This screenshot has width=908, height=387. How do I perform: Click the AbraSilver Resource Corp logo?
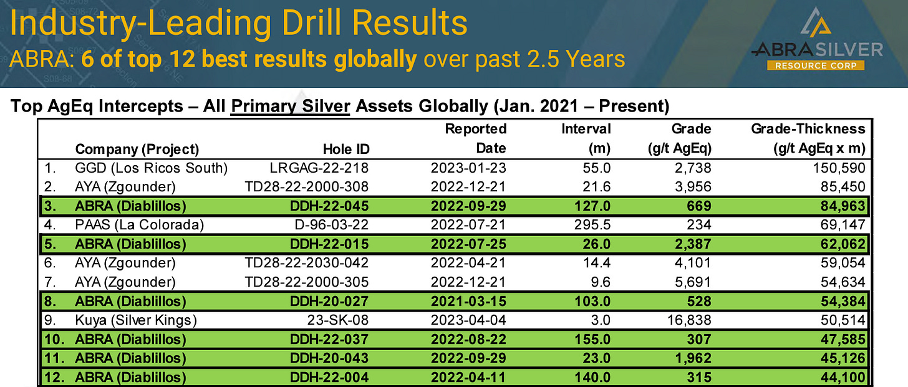(817, 39)
